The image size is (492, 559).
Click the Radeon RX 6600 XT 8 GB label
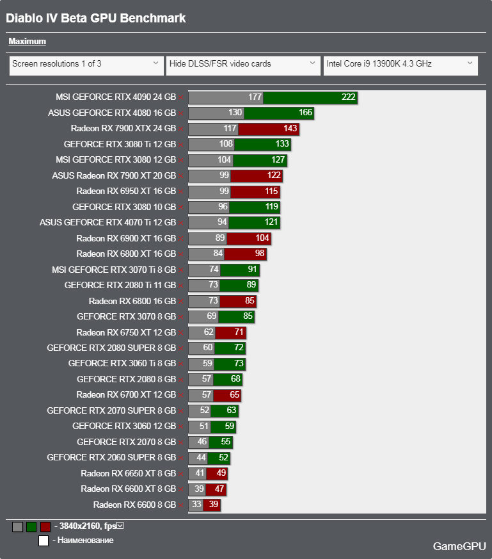(128, 489)
